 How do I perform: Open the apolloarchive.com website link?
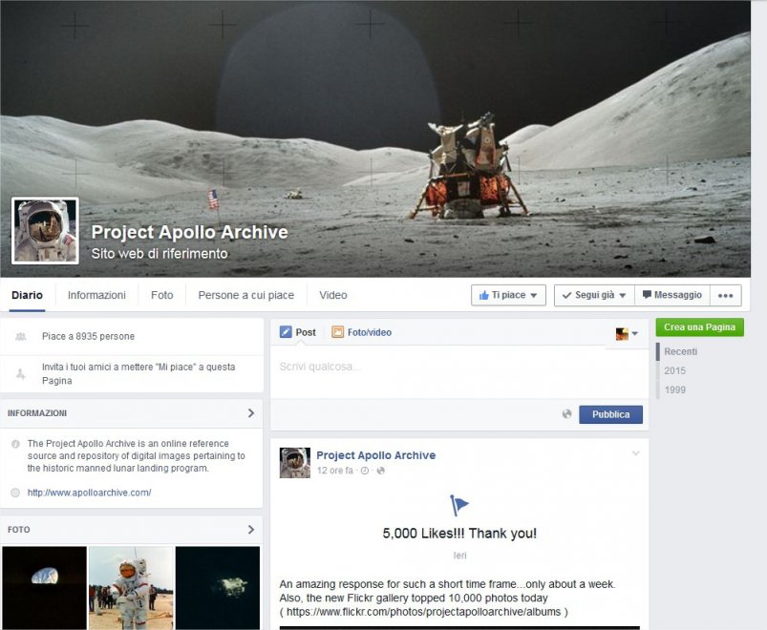[x=89, y=493]
